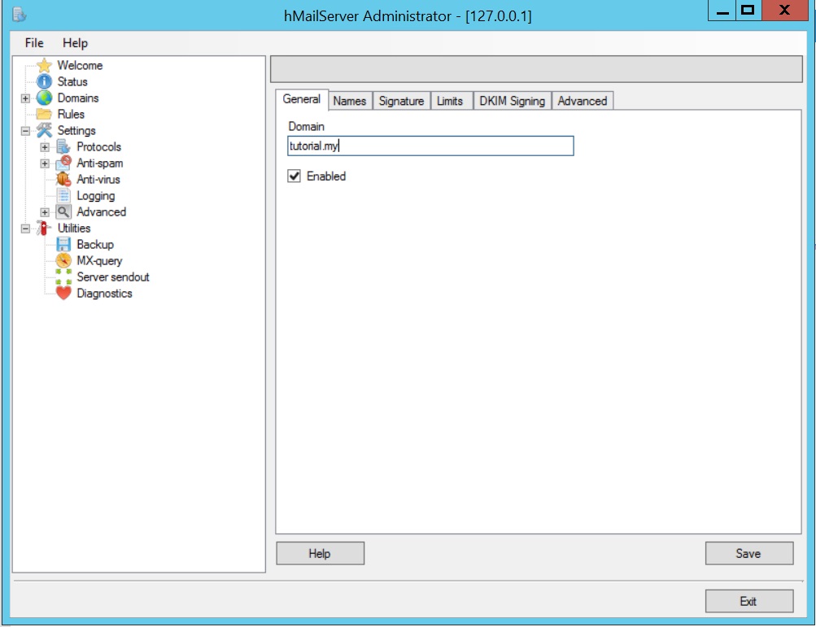This screenshot has height=627, width=816.
Task: Select the Status tree item label
Action: point(72,81)
